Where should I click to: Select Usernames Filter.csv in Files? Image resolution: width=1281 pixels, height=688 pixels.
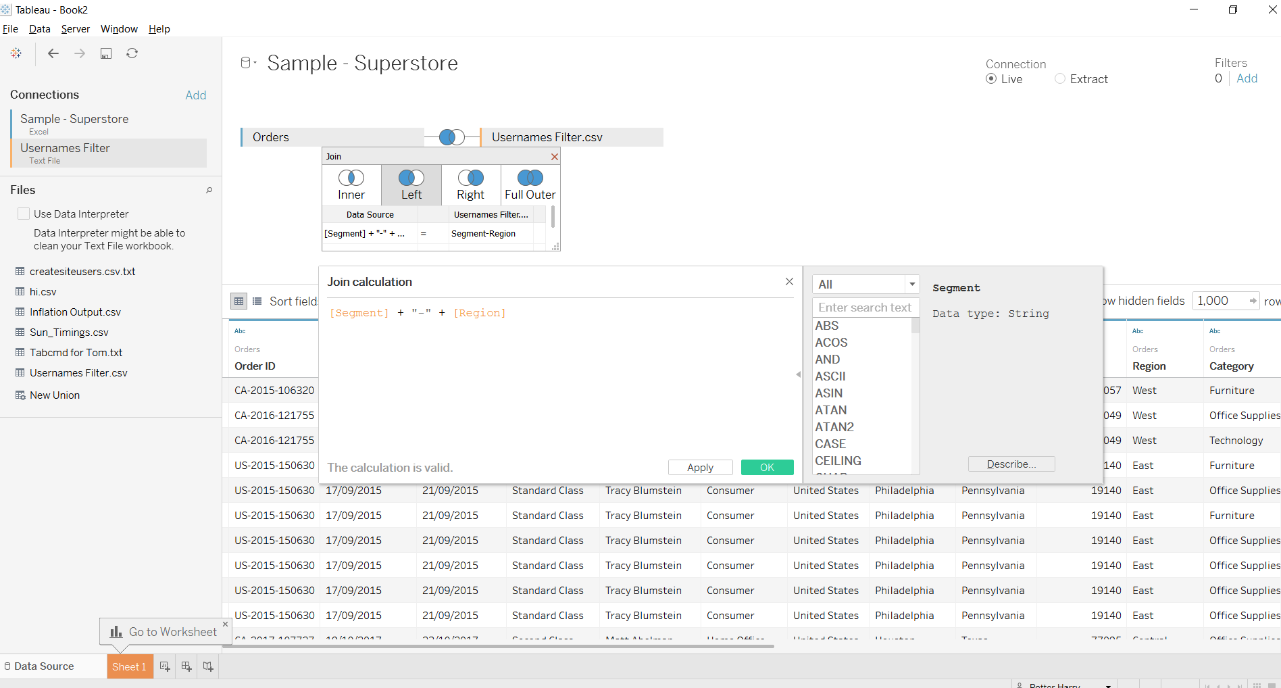78,373
